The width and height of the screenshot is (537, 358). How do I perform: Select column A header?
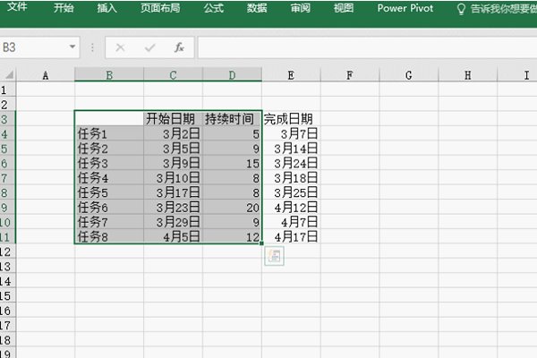click(46, 75)
